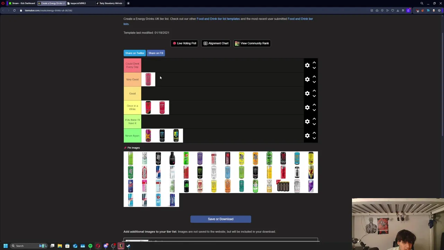Viewport: 444px width, 250px height.
Task: Open settings gear for Could Drink Every Day tier
Action: tap(307, 65)
